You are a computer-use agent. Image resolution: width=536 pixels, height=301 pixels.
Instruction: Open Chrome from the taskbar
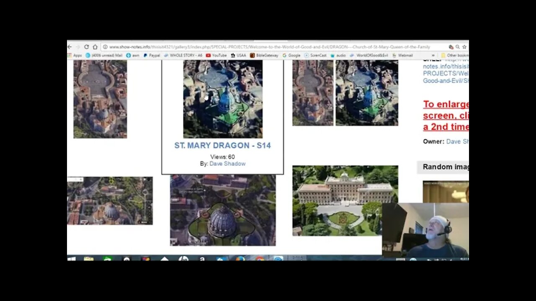click(260, 259)
